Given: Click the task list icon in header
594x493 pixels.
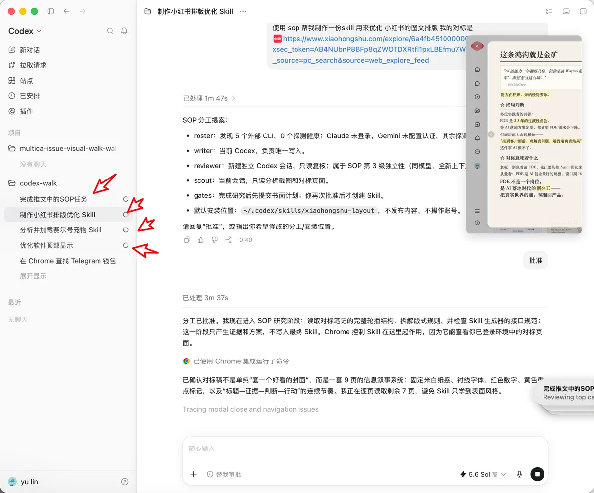Looking at the screenshot, I should [549, 11].
